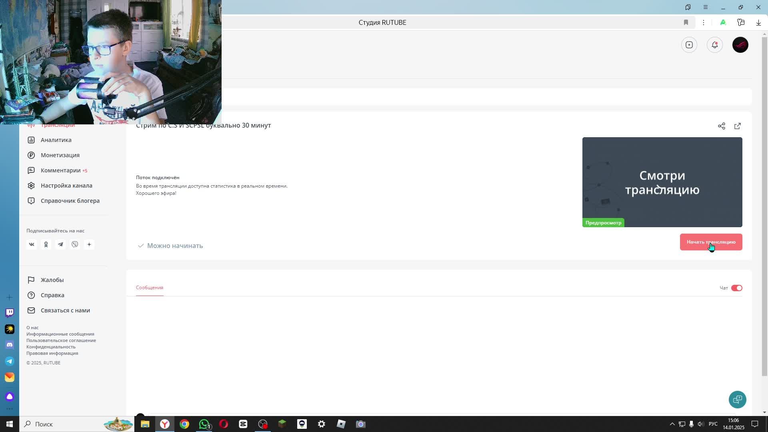
Task: Open the support chat bubble
Action: pos(737,399)
